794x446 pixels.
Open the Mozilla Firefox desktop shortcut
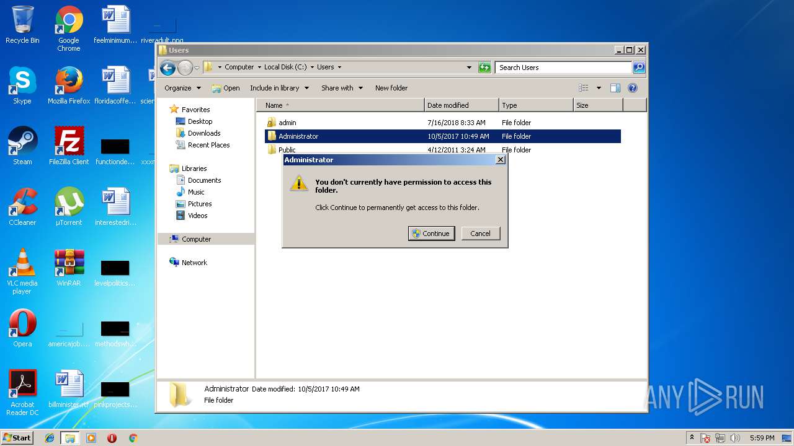69,85
